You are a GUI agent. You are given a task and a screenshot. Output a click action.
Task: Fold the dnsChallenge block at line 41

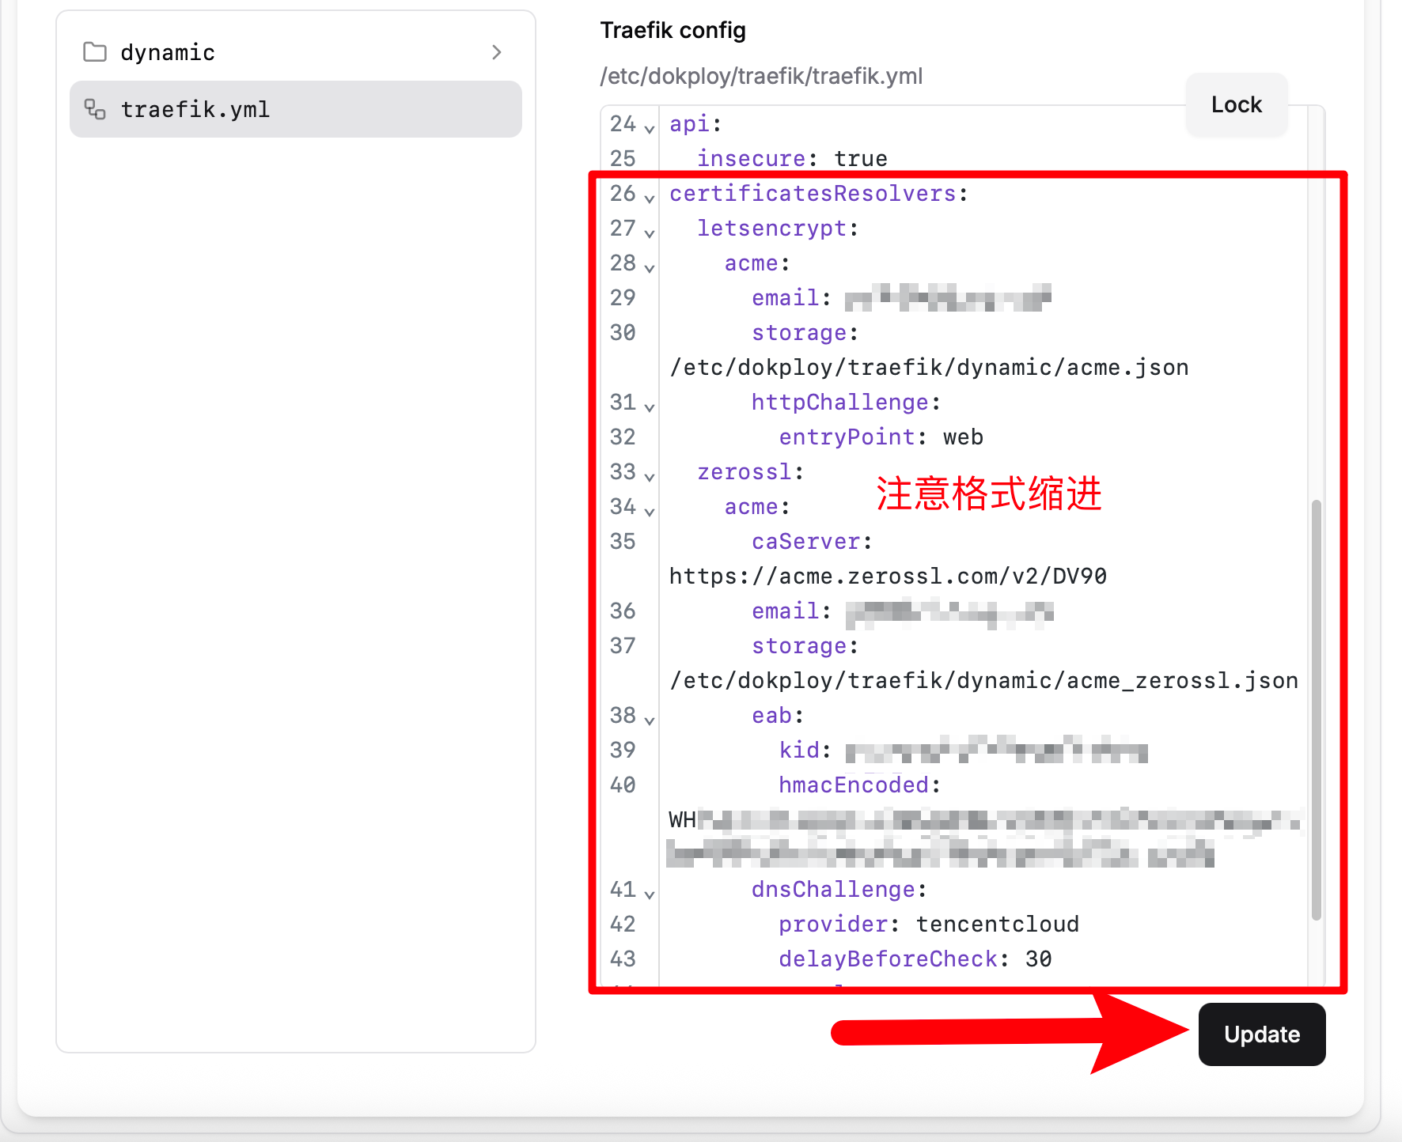tap(650, 894)
